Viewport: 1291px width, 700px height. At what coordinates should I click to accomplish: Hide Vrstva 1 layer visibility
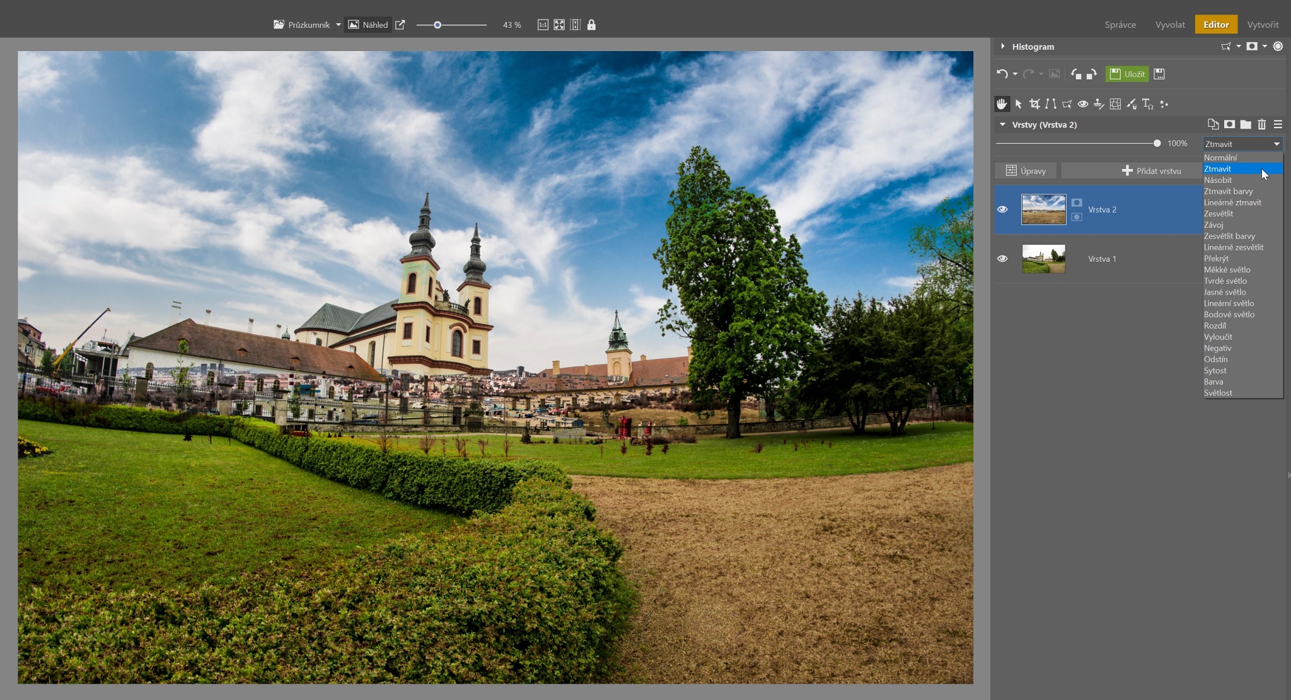1002,259
